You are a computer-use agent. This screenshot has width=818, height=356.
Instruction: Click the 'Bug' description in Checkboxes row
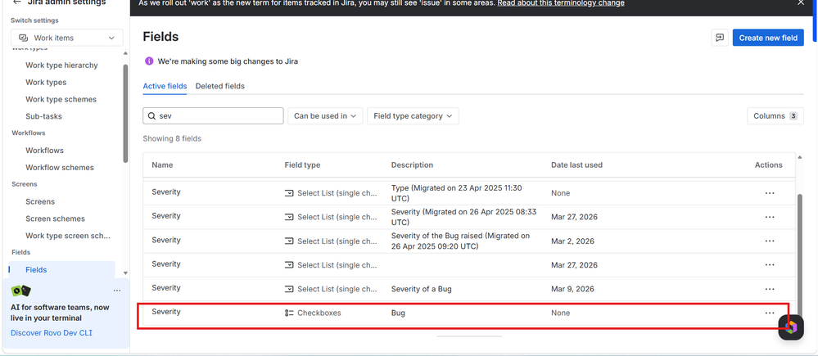pyautogui.click(x=398, y=313)
